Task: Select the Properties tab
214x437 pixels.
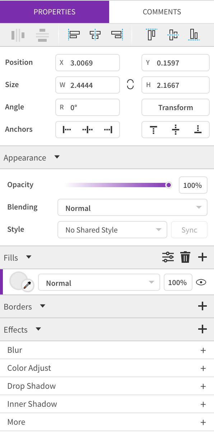Action: (x=55, y=12)
